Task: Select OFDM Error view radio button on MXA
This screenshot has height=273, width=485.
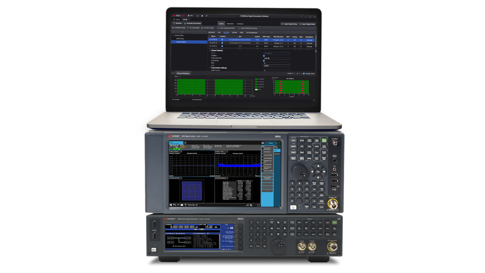Action: (263, 152)
